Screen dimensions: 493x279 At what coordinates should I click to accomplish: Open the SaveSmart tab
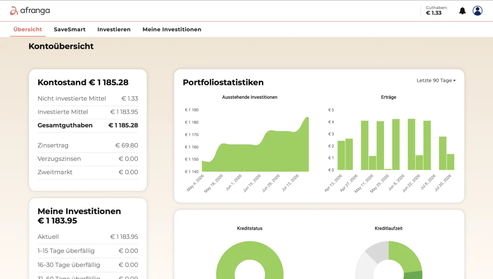(70, 29)
